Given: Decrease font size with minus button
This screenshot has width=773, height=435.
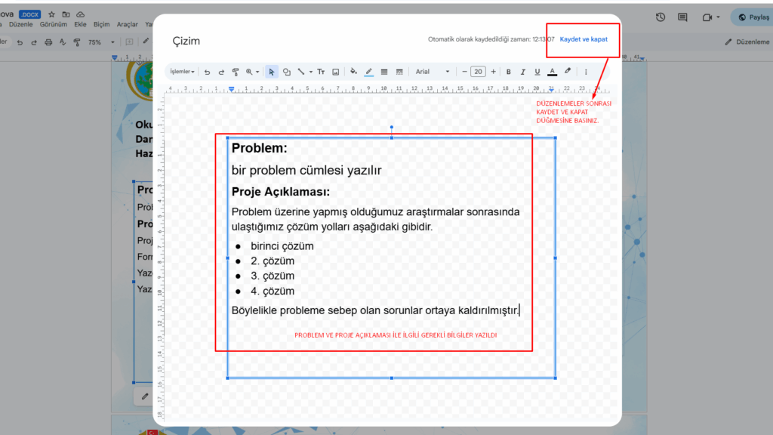Looking at the screenshot, I should click(x=464, y=72).
